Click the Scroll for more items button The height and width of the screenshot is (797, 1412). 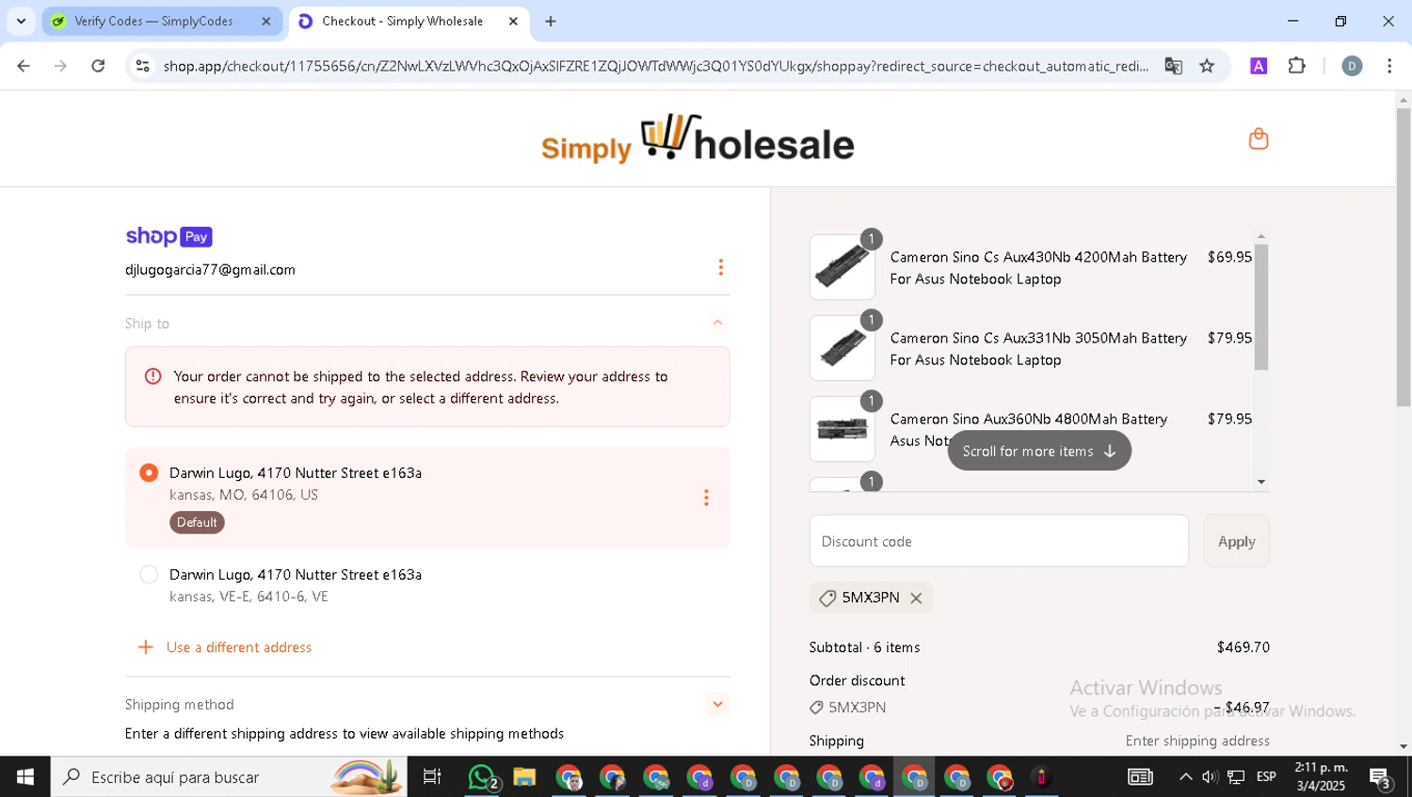click(1039, 451)
